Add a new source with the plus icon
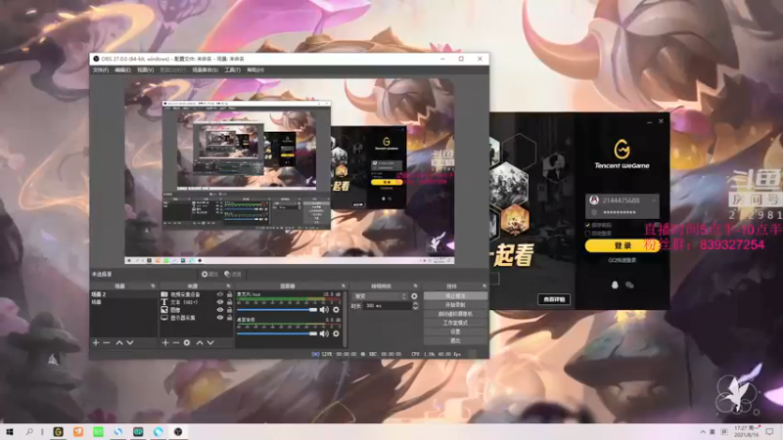Viewport: 783px width, 440px height. click(165, 343)
